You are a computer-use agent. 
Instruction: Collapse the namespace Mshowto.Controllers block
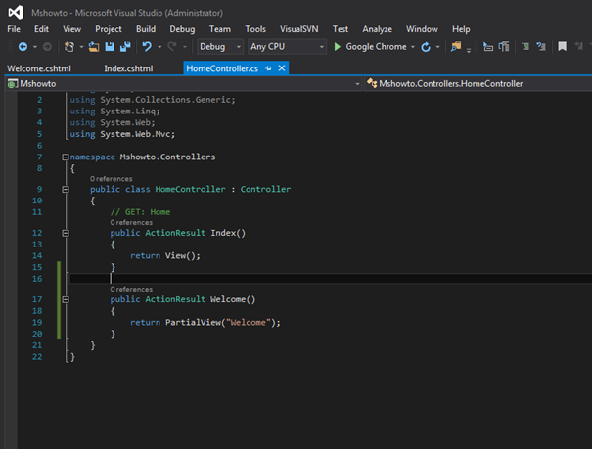[x=66, y=157]
